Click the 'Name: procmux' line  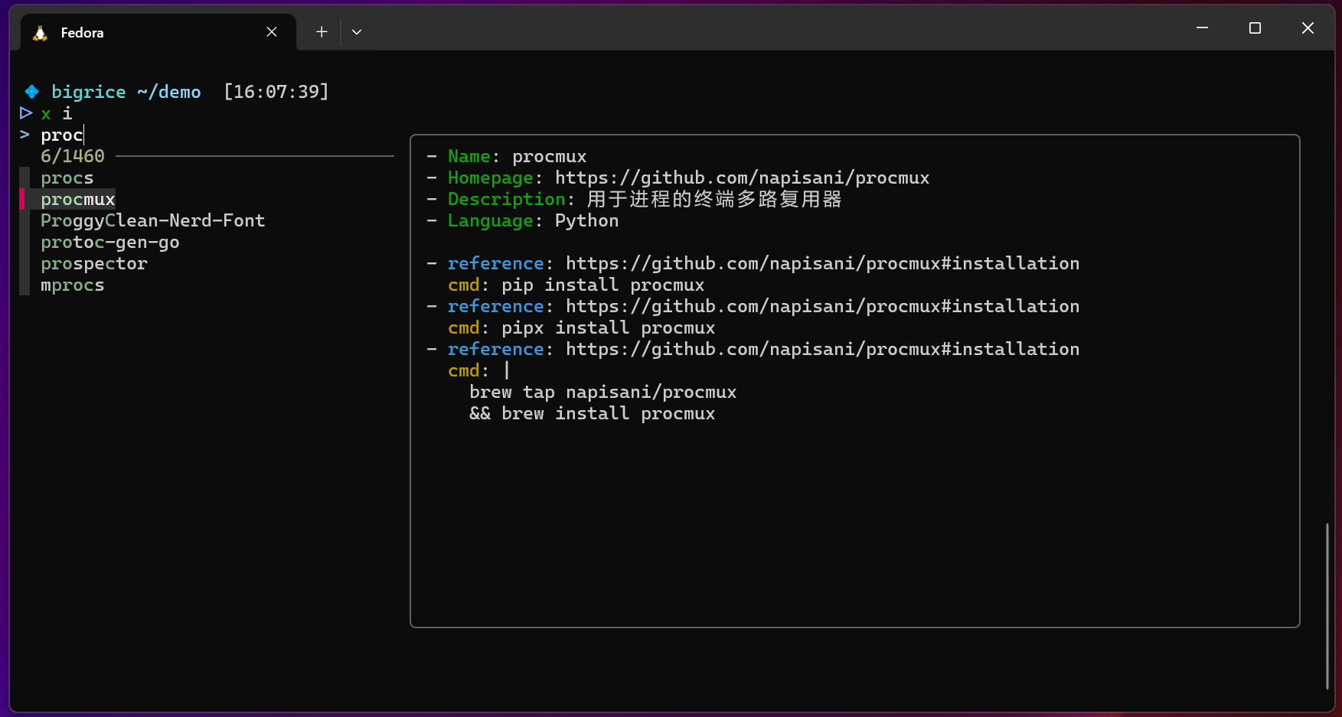507,157
